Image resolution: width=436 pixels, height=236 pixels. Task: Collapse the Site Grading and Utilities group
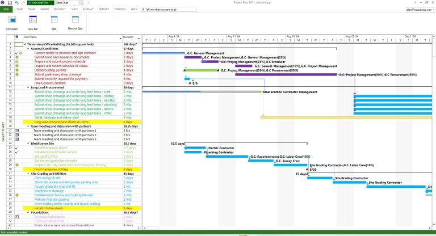click(x=28, y=174)
